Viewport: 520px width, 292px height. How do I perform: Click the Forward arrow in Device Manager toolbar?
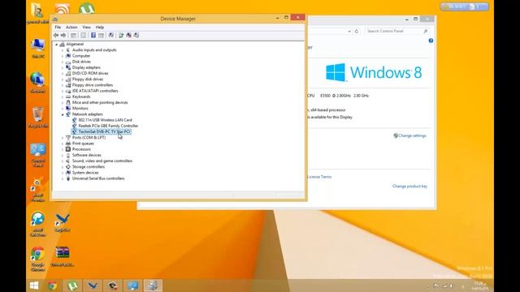click(x=63, y=35)
